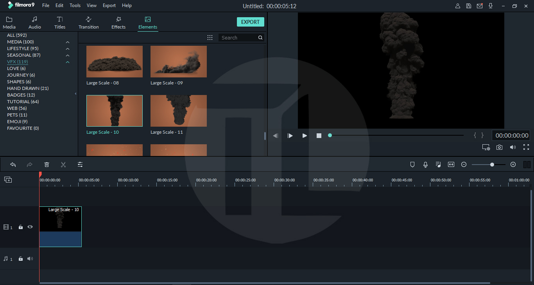Open the View menu
Viewport: 534px width, 285px height.
coord(92,5)
